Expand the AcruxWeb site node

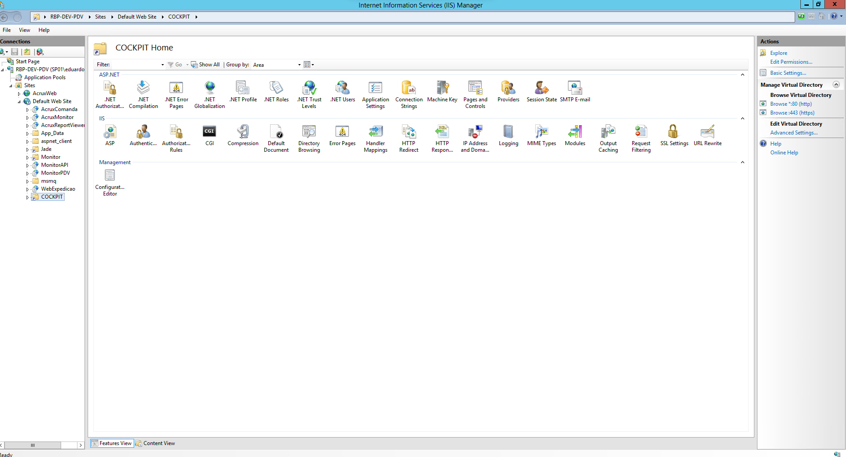click(x=19, y=94)
